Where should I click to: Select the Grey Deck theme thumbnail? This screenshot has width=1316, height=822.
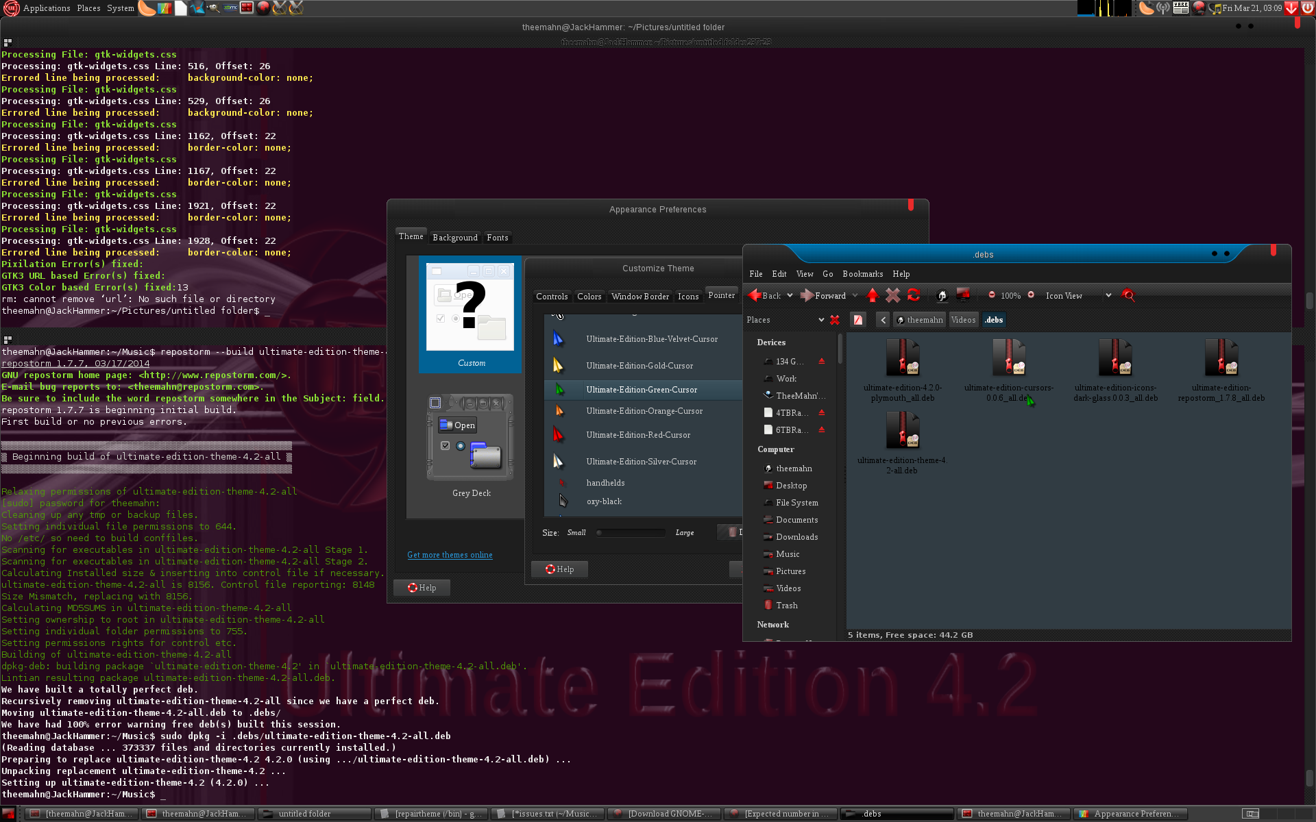(x=470, y=445)
